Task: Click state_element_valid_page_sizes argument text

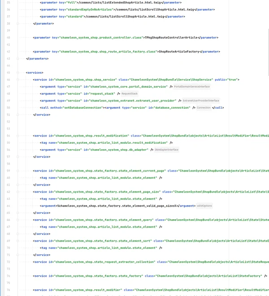Action: tap(117, 206)
